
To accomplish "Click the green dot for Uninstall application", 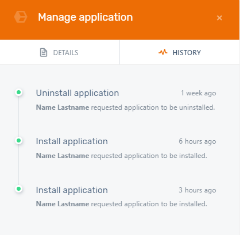I will tap(19, 93).
